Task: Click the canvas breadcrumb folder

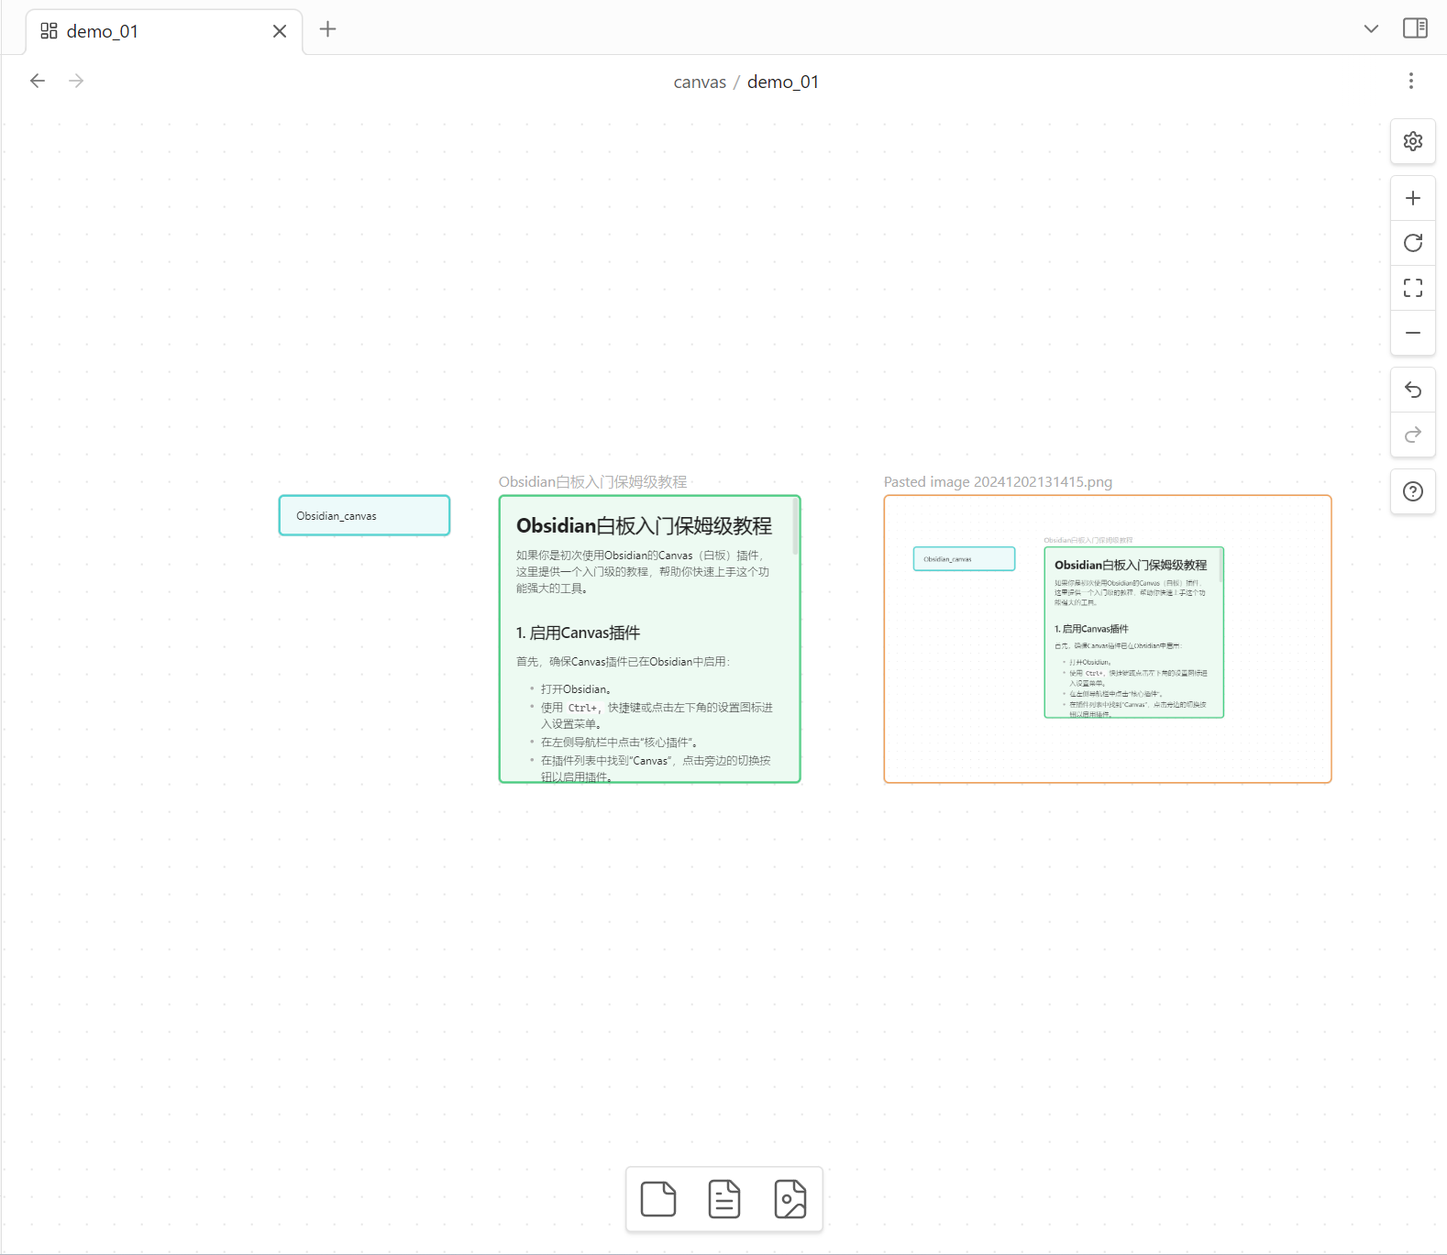Action: pyautogui.click(x=700, y=82)
